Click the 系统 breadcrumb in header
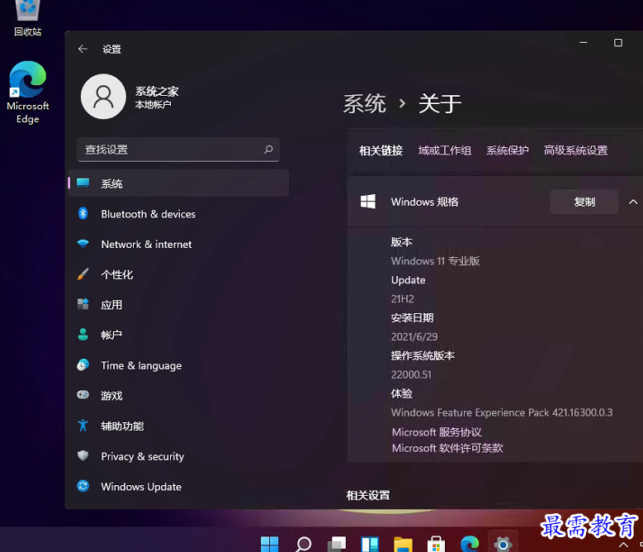The height and width of the screenshot is (552, 643). coord(365,103)
